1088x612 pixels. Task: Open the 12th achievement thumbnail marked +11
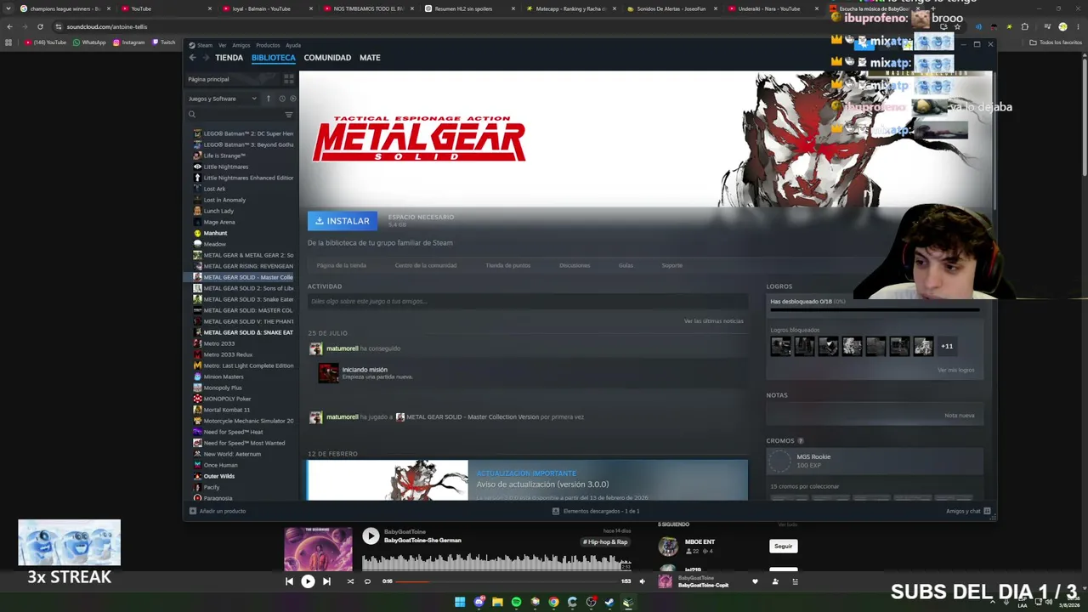(947, 346)
